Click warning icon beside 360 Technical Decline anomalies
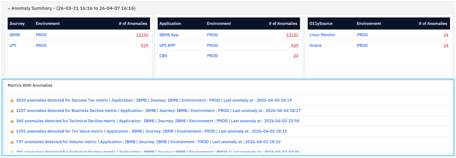Screen dimensions: 456x158 click(x=12, y=121)
